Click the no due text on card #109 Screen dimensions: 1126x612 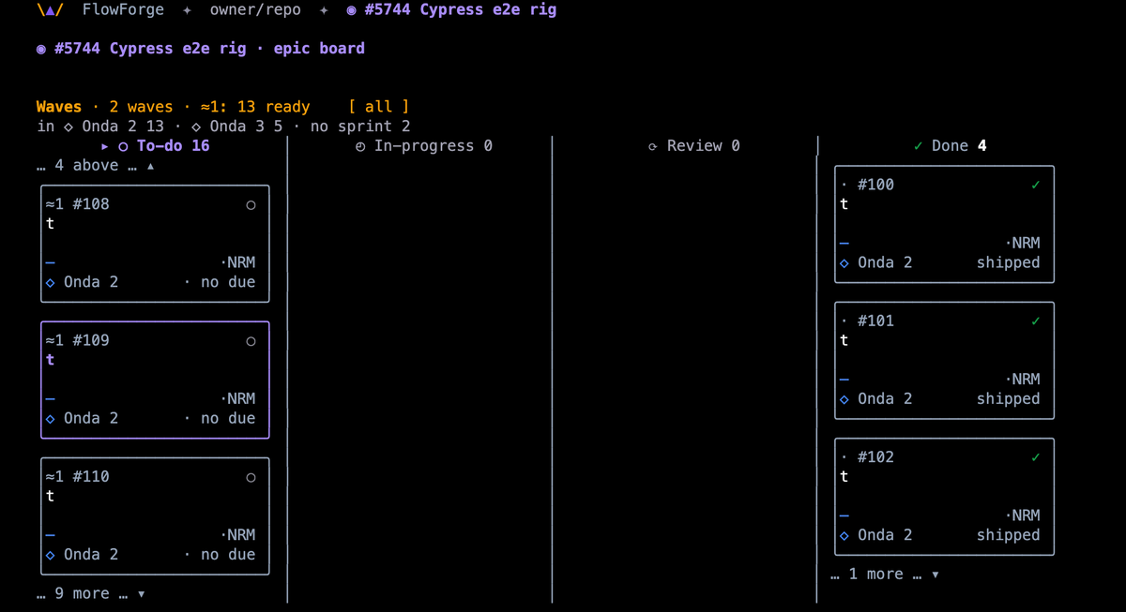point(228,419)
